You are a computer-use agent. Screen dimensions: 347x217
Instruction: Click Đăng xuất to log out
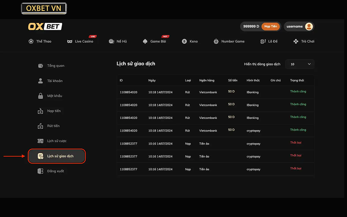click(x=55, y=171)
